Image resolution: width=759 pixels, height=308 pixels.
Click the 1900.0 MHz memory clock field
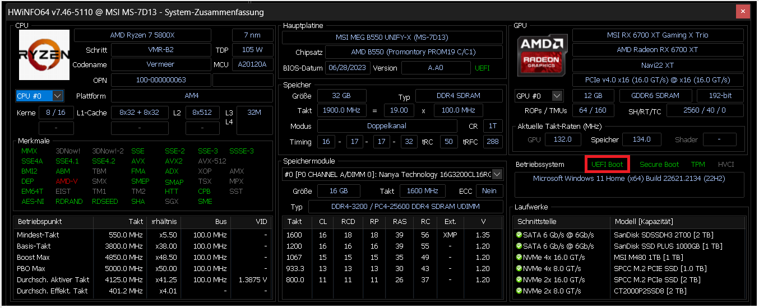pos(341,110)
